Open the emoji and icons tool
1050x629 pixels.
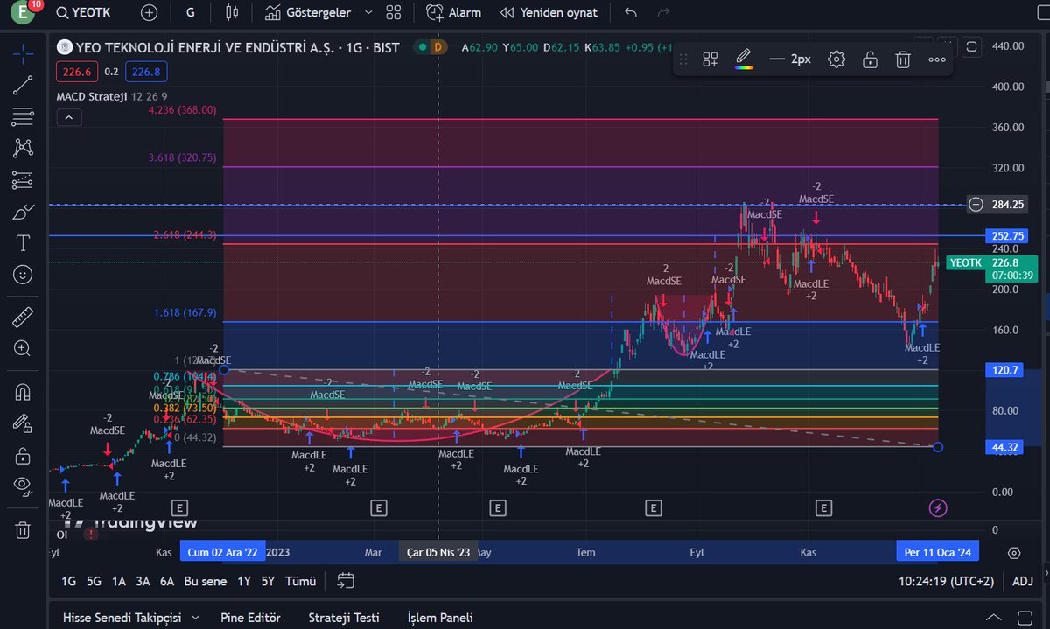click(23, 275)
